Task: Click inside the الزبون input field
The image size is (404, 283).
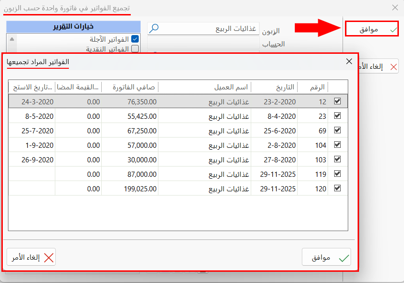Action: (211, 29)
